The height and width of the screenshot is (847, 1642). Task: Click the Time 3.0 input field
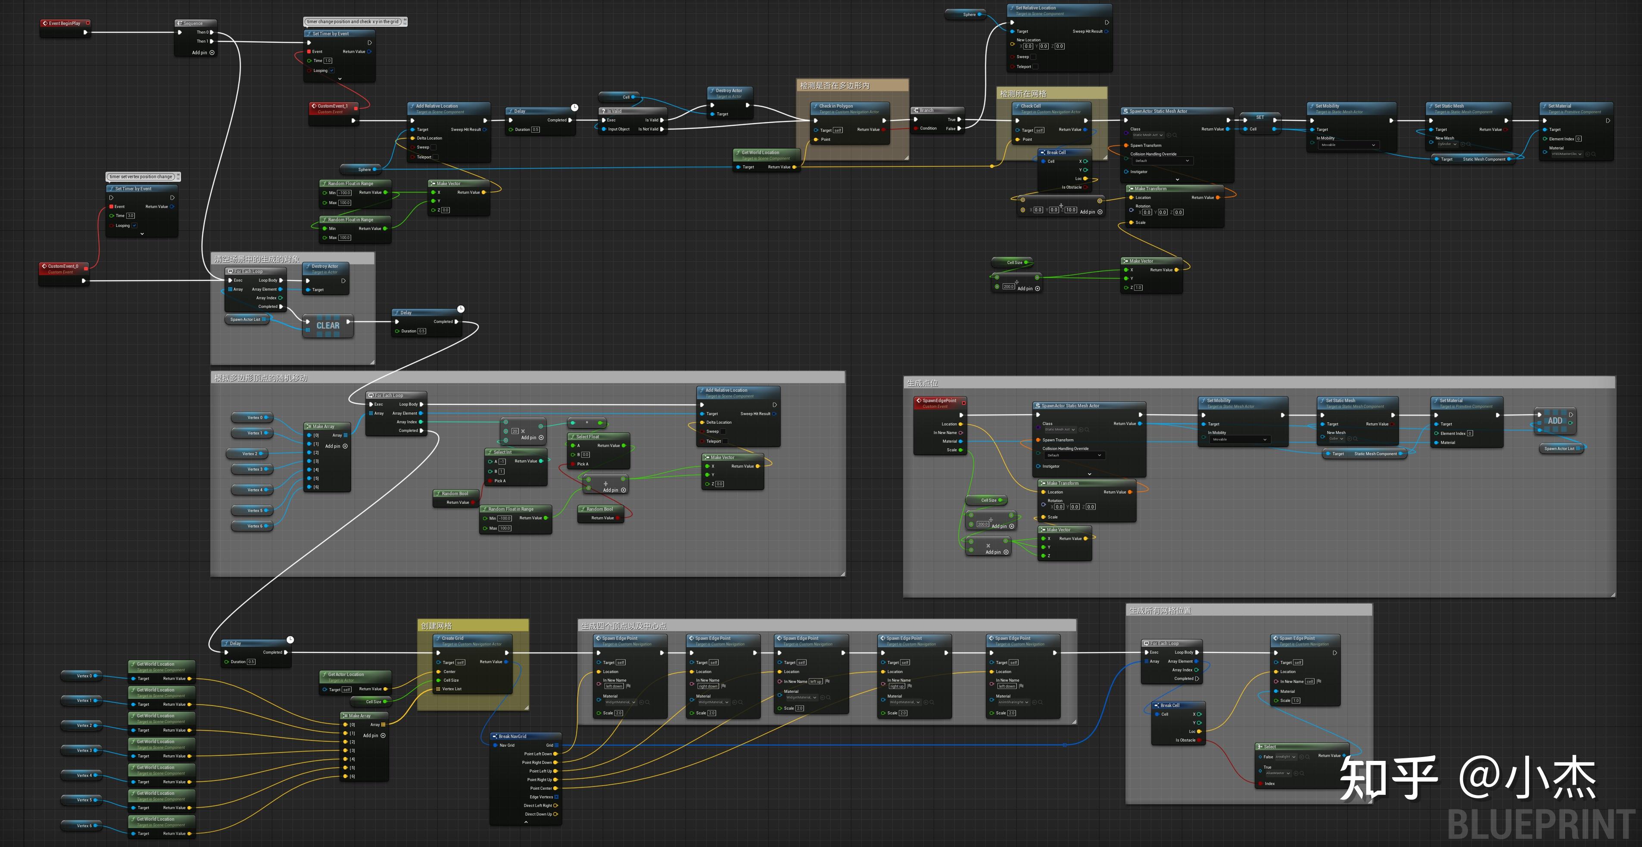(131, 216)
